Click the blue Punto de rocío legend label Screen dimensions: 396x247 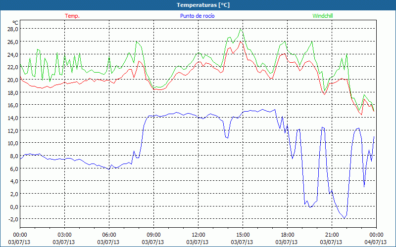[197, 16]
